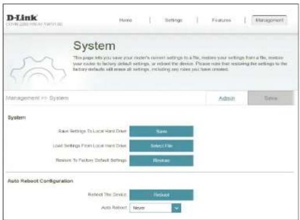Image resolution: width=300 pixels, height=220 pixels.
Task: Open the Features menu
Action: (x=221, y=20)
